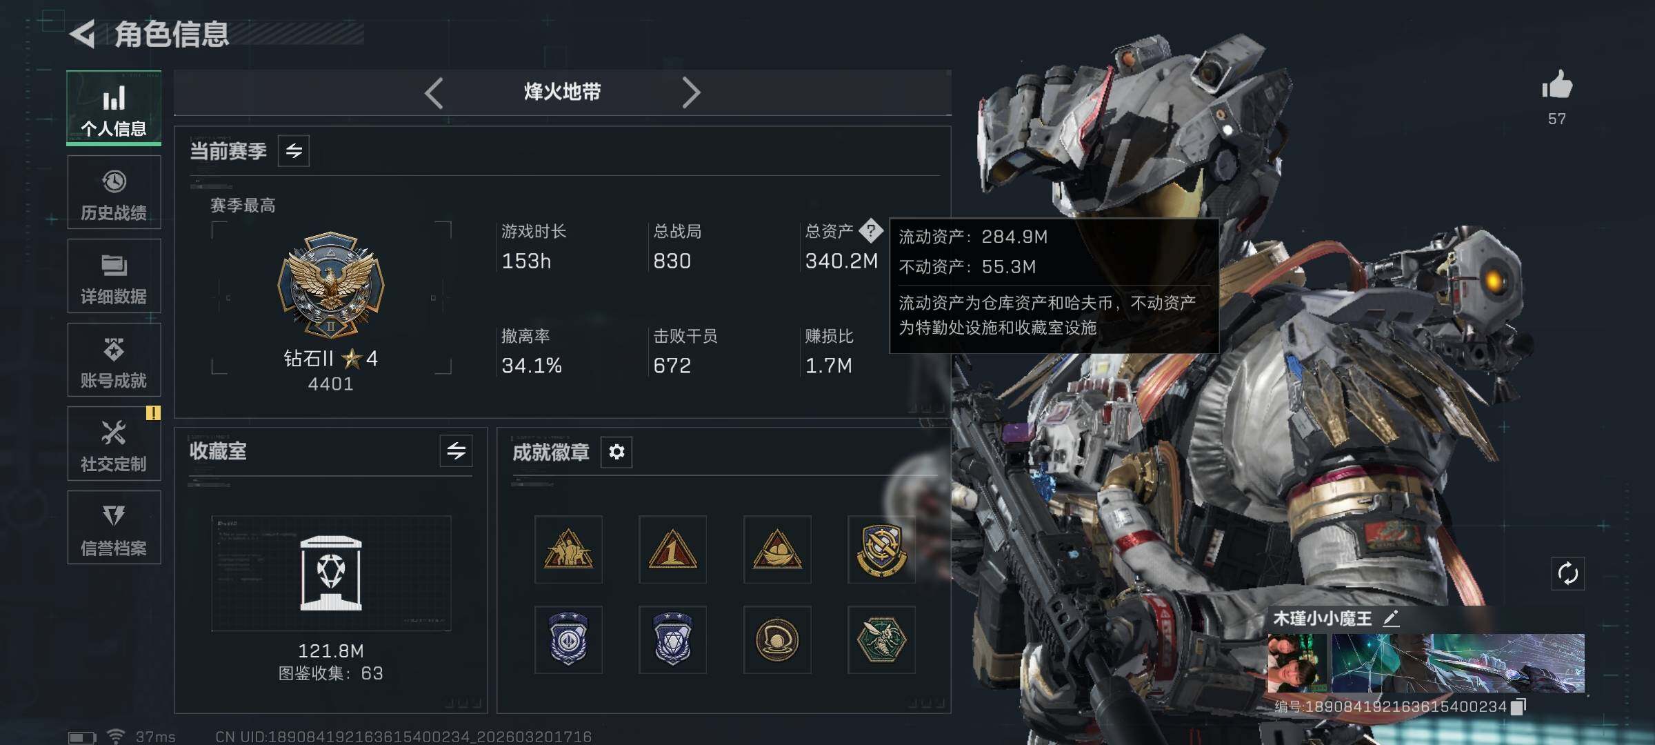Copy the player ID number icon
Viewport: 1655px width, 745px height.
click(1518, 706)
